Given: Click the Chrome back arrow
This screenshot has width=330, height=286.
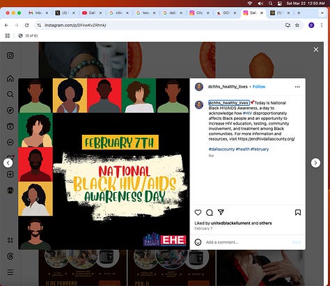Looking at the screenshot, I should 6,25.
